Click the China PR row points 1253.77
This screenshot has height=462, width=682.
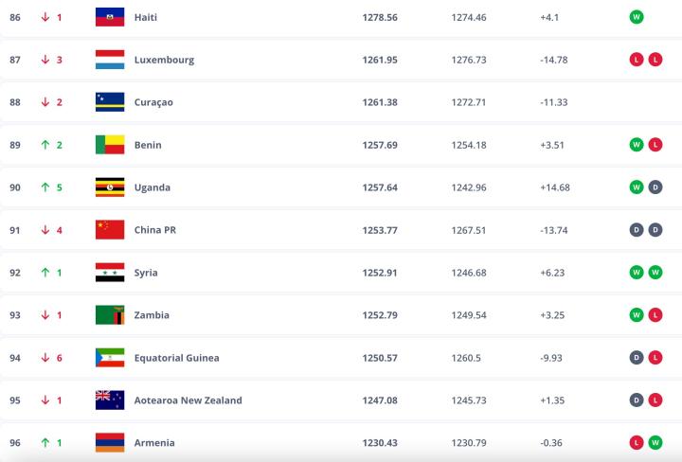click(379, 230)
